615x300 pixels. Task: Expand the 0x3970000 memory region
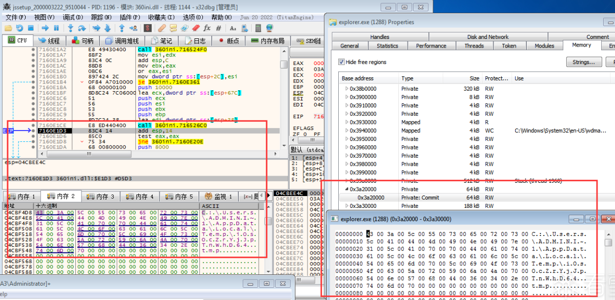coord(346,156)
